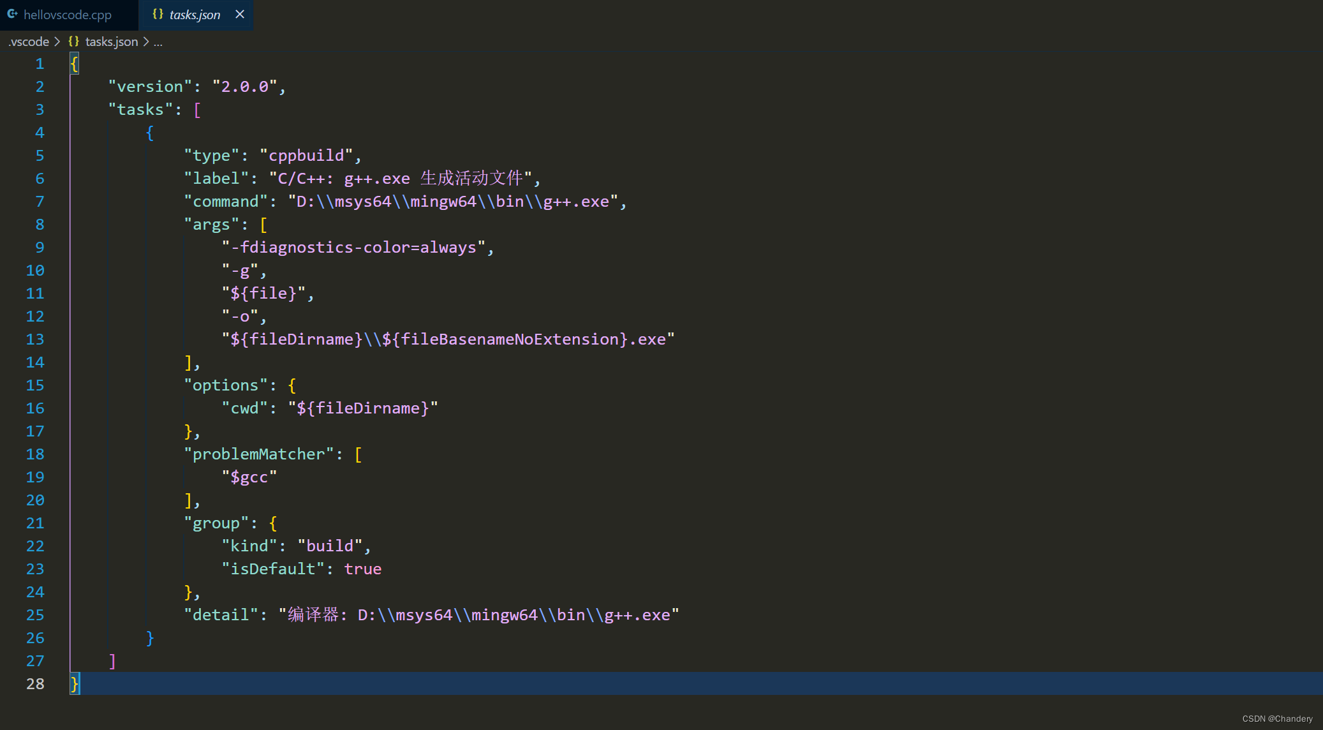Click the detail value starting with 编译器
The width and height of the screenshot is (1323, 730).
tap(478, 615)
